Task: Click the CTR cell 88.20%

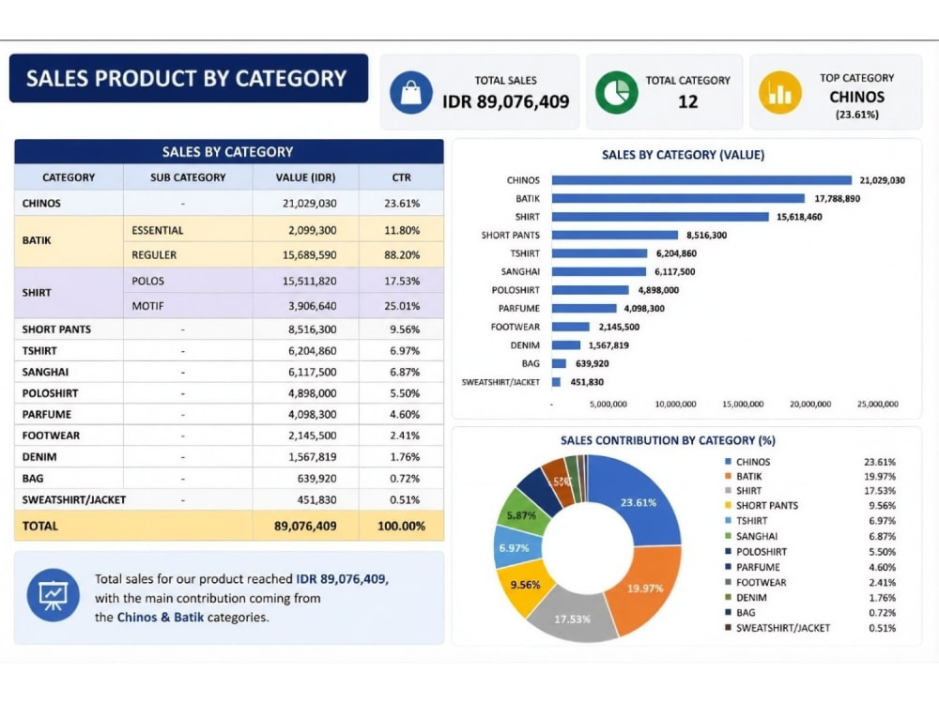Action: pos(402,255)
